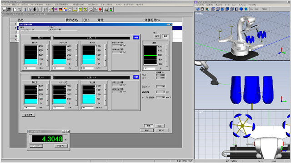Image resolution: width=291 pixels, height=163 pixels.
Task: Click up arrow of upper 0-200 gauge
Action: tap(105, 49)
